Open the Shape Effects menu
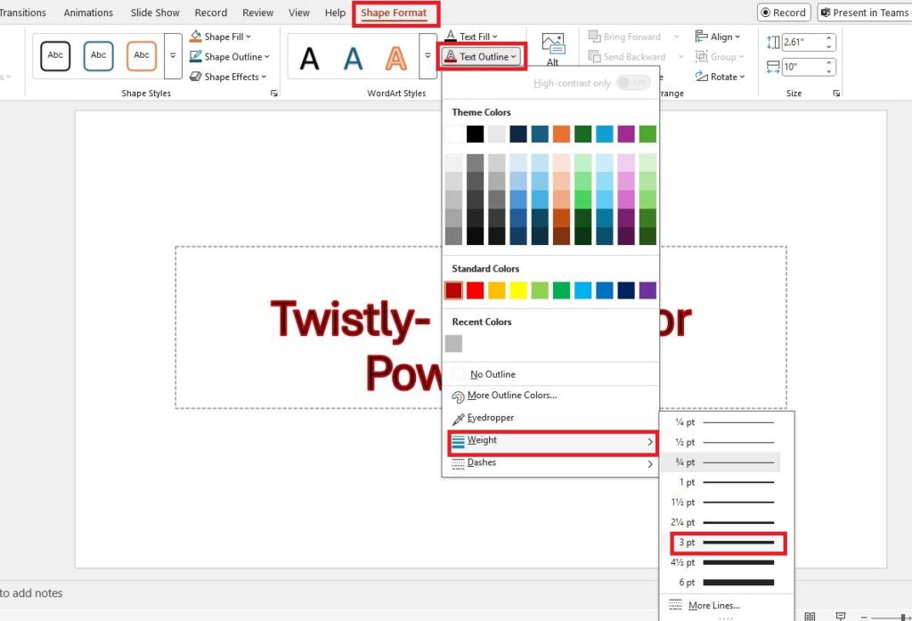This screenshot has width=912, height=621. point(228,77)
